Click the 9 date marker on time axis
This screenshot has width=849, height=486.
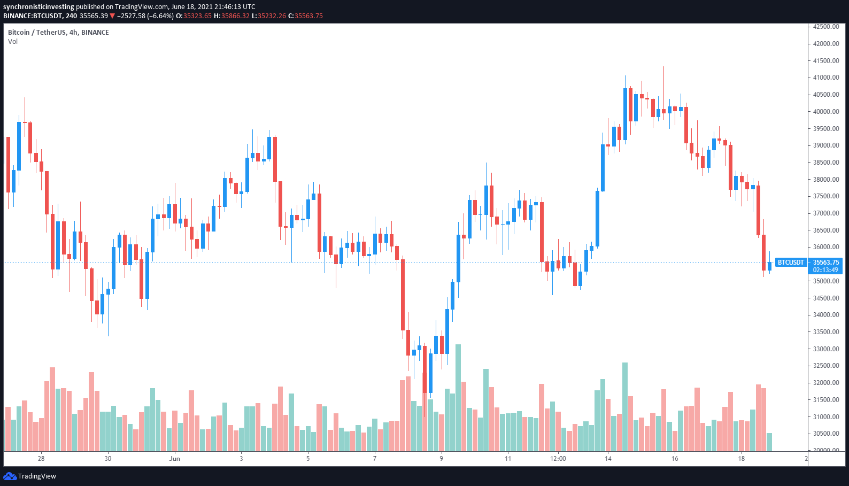click(x=441, y=459)
